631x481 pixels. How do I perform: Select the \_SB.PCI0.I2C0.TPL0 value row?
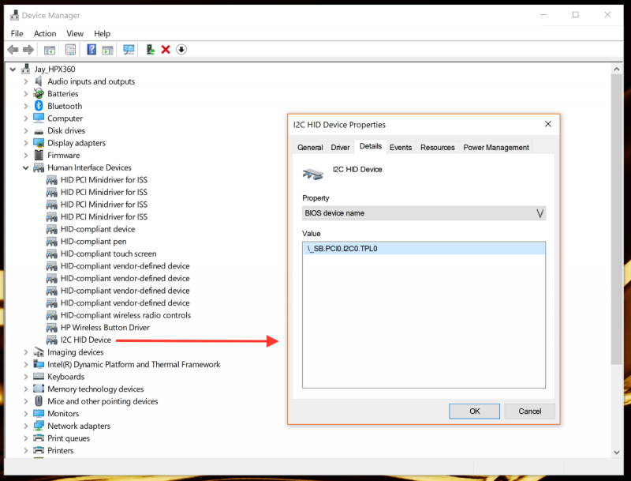point(424,249)
